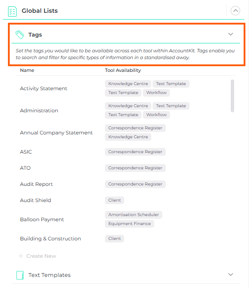The height and width of the screenshot is (288, 249).
Task: Select the Building & Construction tag
Action: click(51, 239)
